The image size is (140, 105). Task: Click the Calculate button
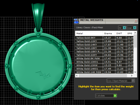pyautogui.click(x=106, y=96)
